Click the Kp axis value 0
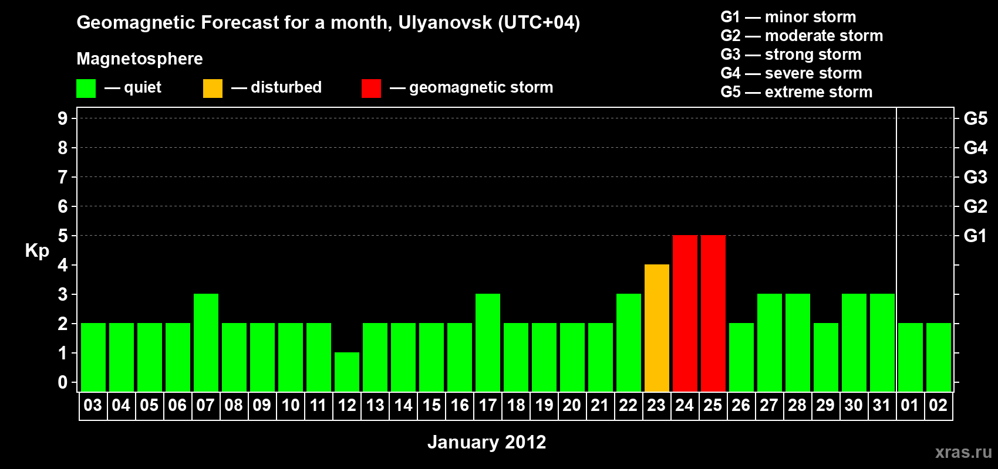998x469 pixels. tap(63, 382)
